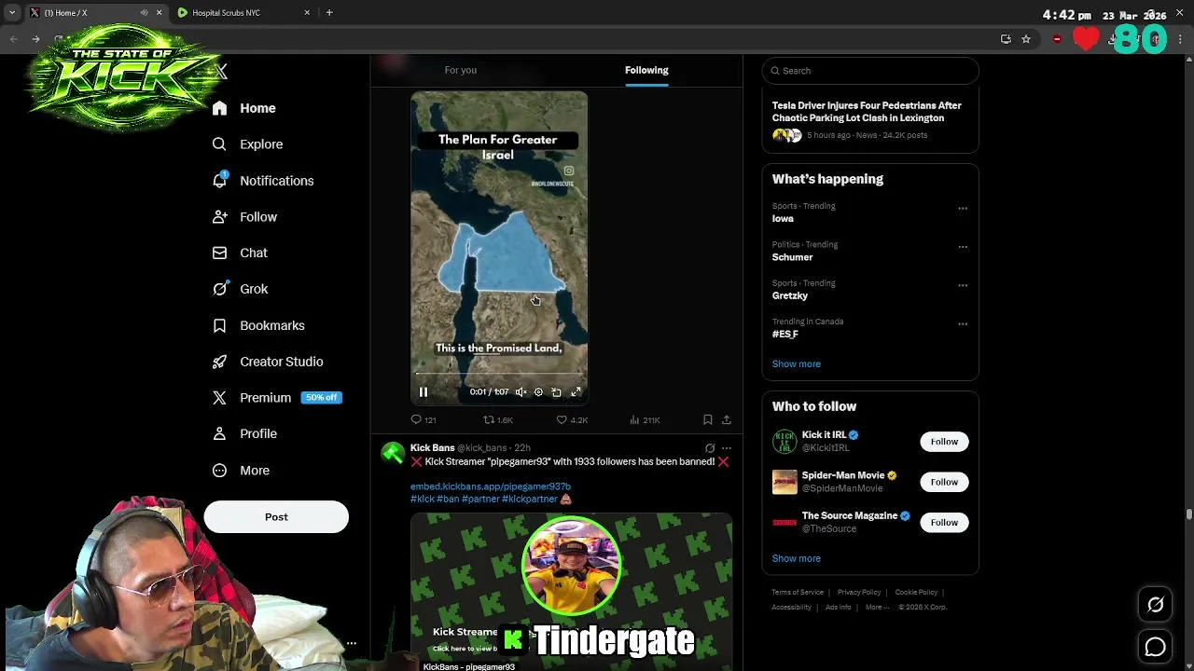Screen dimensions: 1194x671
Task: Open the Privacy Policy link
Action: [859, 593]
